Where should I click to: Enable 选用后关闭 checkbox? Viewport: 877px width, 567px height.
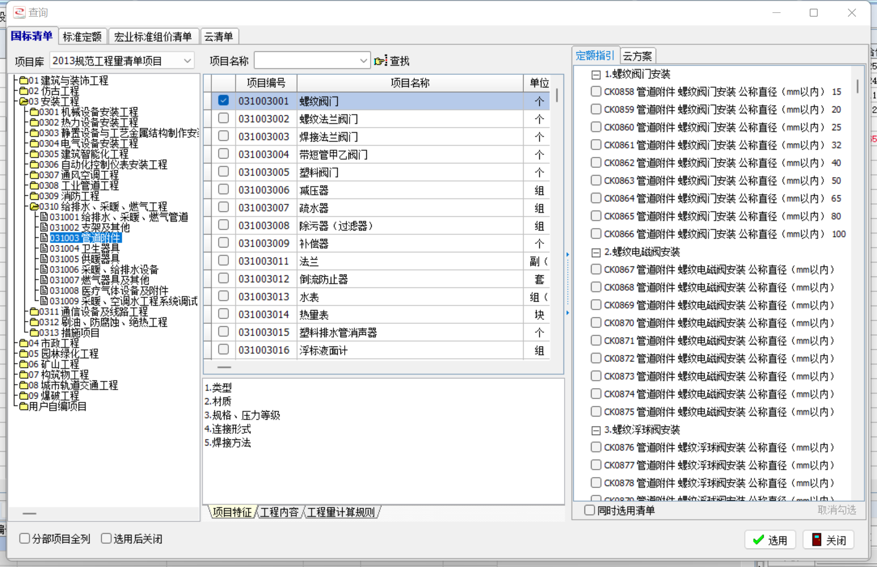[106, 538]
